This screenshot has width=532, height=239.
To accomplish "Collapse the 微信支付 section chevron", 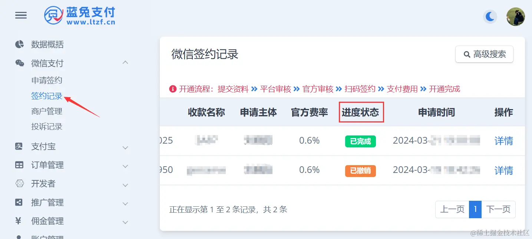I will pos(125,63).
